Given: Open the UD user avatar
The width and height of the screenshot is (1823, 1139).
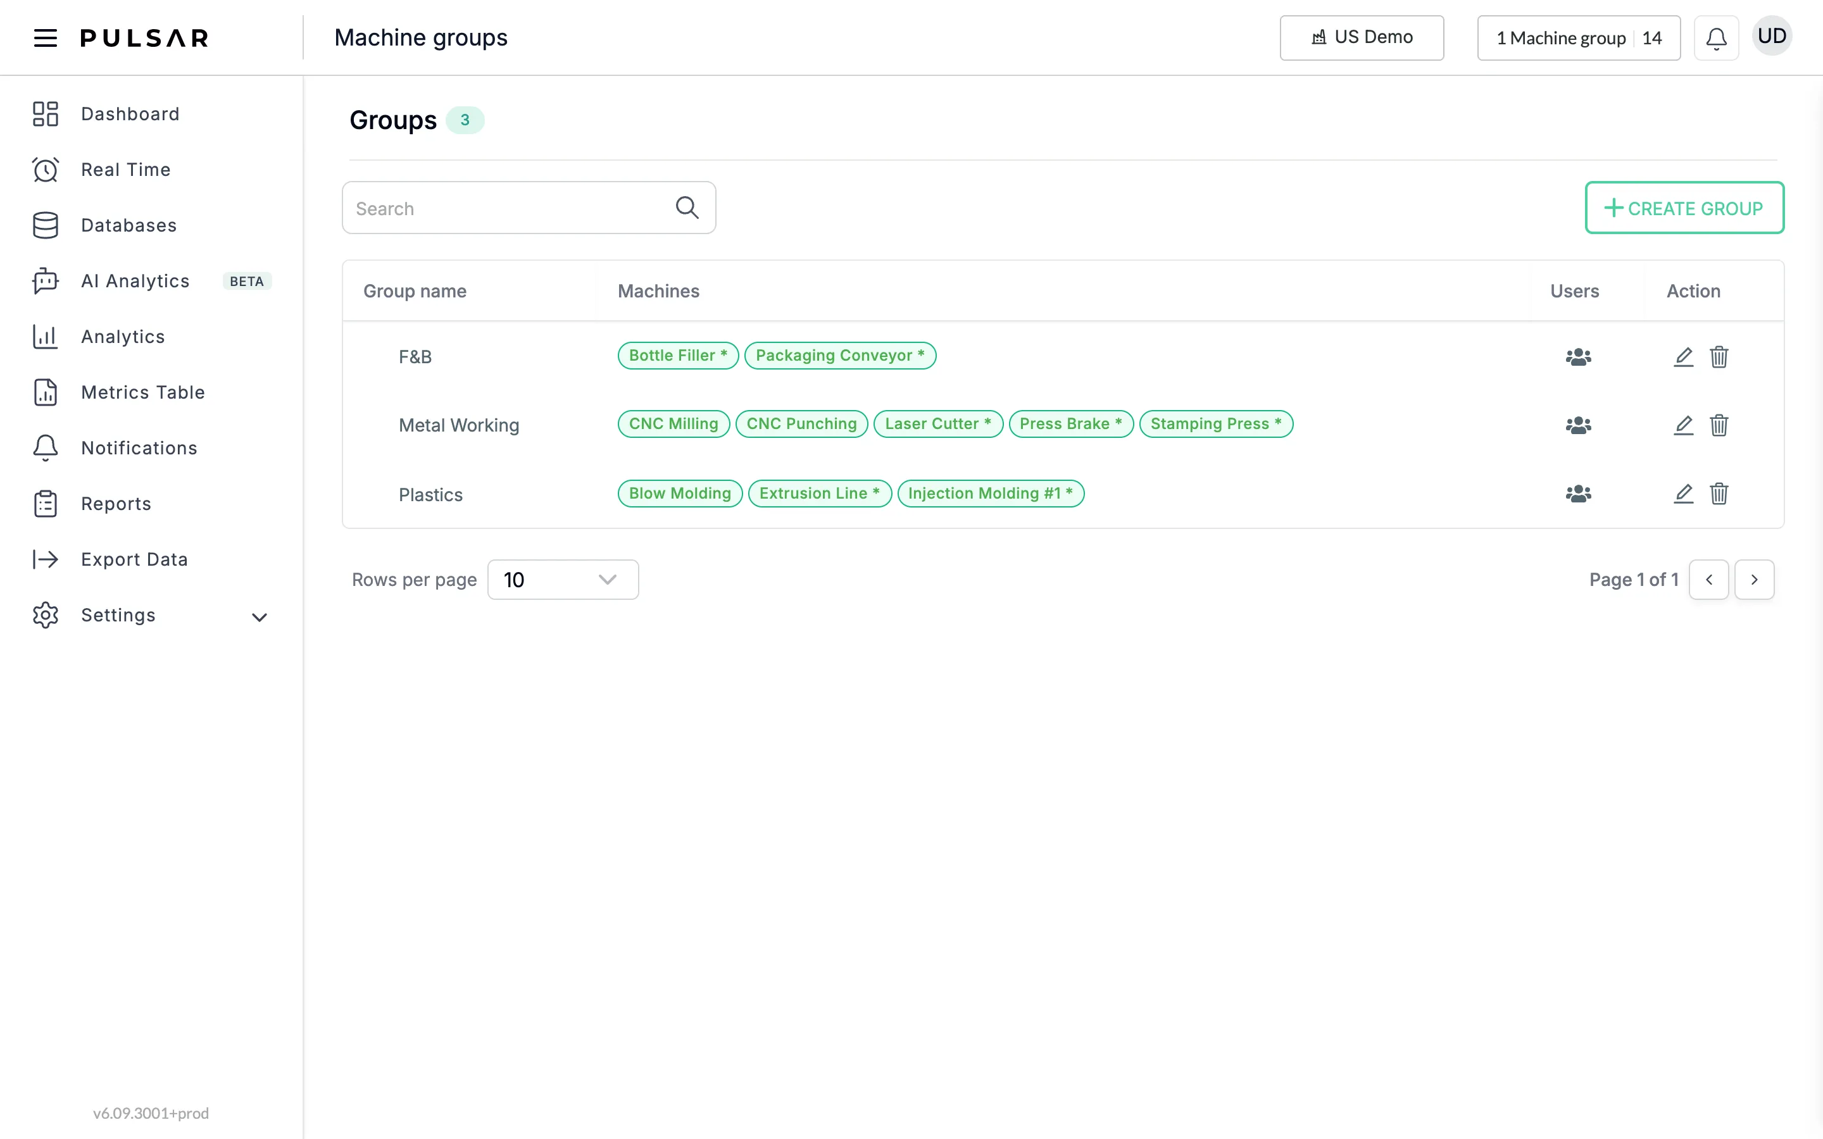Looking at the screenshot, I should pyautogui.click(x=1772, y=36).
